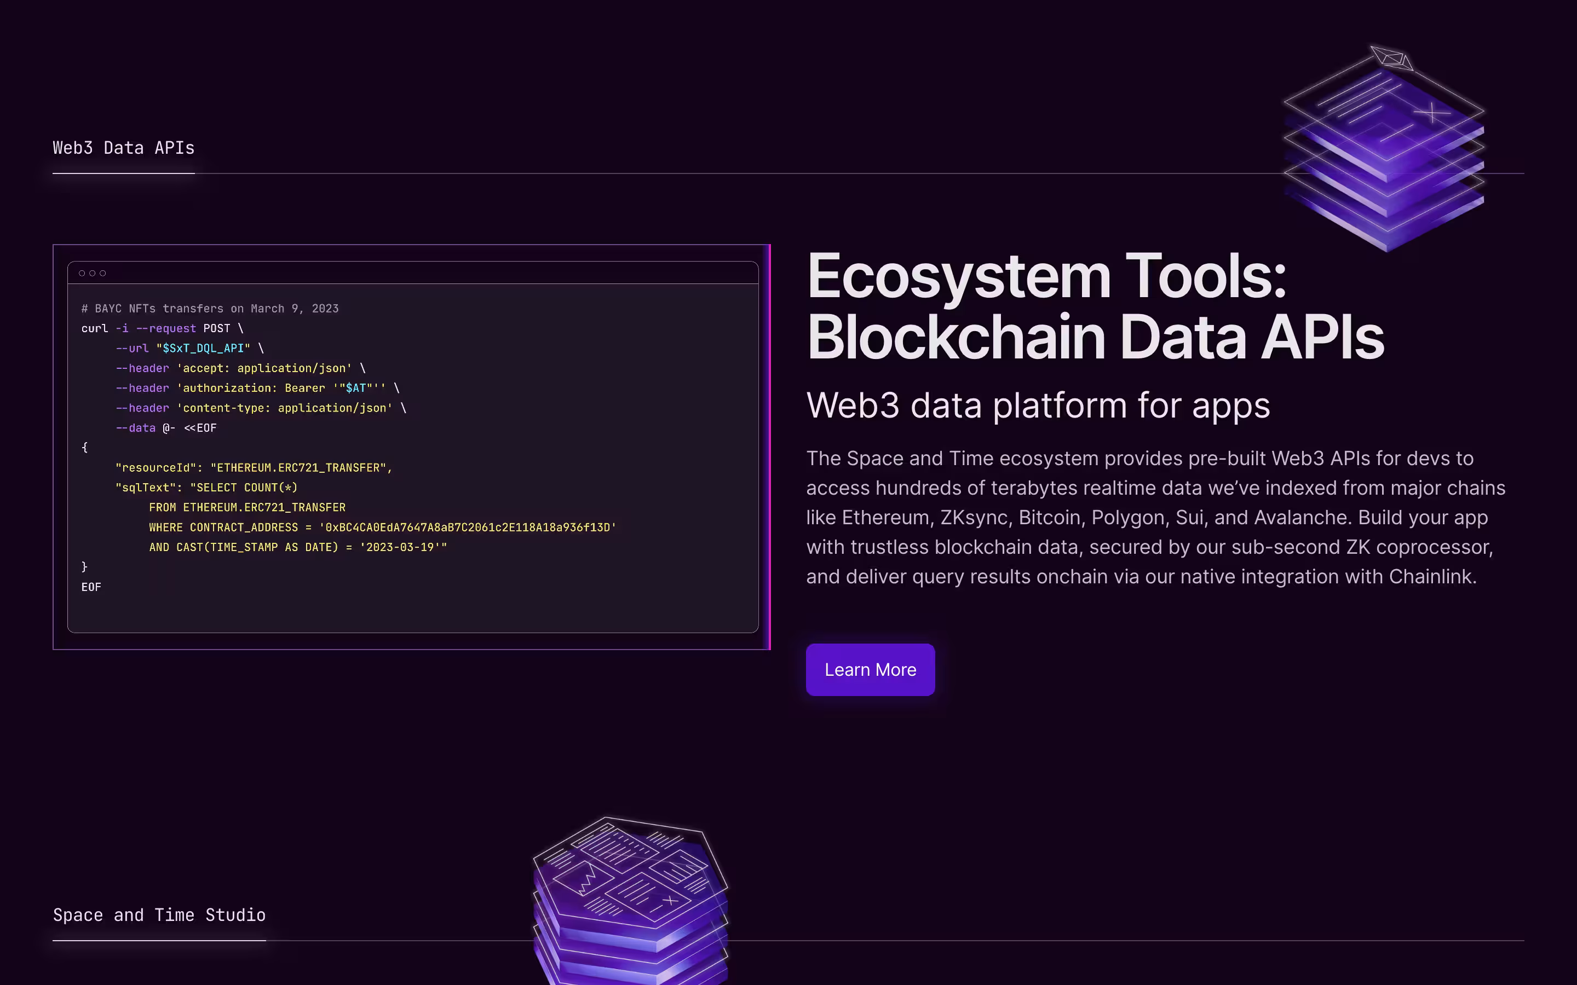1577x985 pixels.
Task: Click the resourceId ETHEREUM.ERC721_TRANSFER line
Action: [x=254, y=468]
